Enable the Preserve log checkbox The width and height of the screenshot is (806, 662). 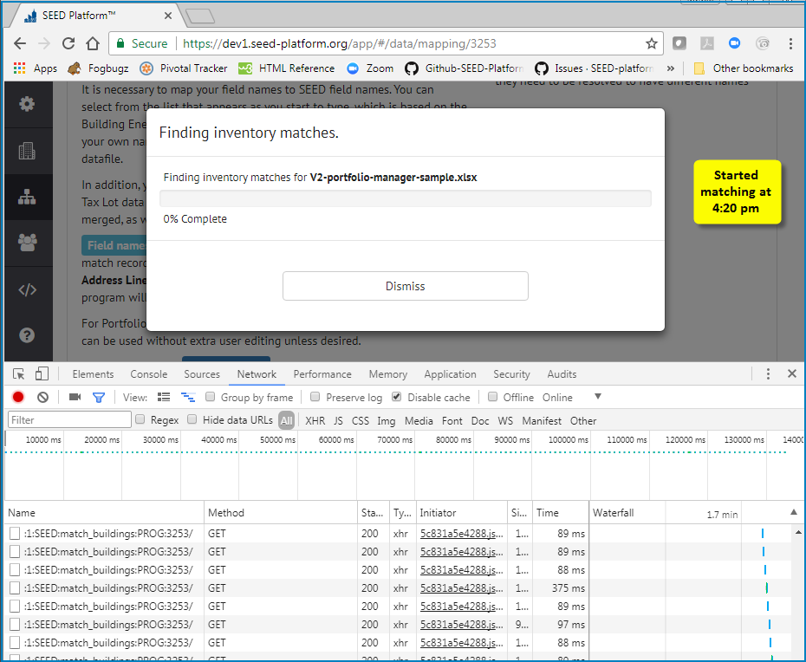(x=315, y=397)
